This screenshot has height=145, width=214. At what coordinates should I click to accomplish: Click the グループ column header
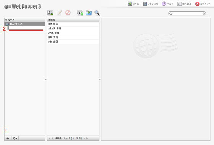[25, 20]
